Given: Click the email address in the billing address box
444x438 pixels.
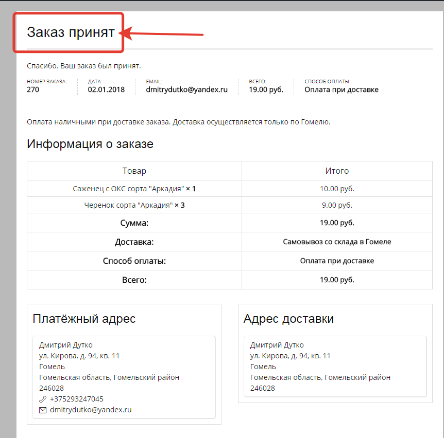Looking at the screenshot, I should (91, 410).
